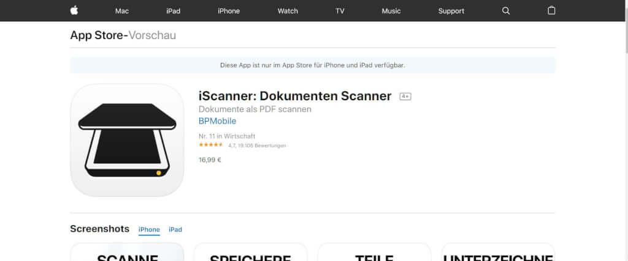Open the SCANNE screenshot thumbnail
The height and width of the screenshot is (261, 628).
tap(127, 252)
